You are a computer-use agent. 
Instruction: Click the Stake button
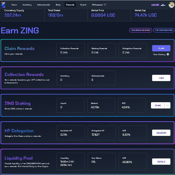[x=158, y=105]
